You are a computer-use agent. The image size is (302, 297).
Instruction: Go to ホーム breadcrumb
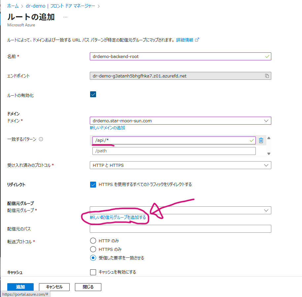click(13, 6)
